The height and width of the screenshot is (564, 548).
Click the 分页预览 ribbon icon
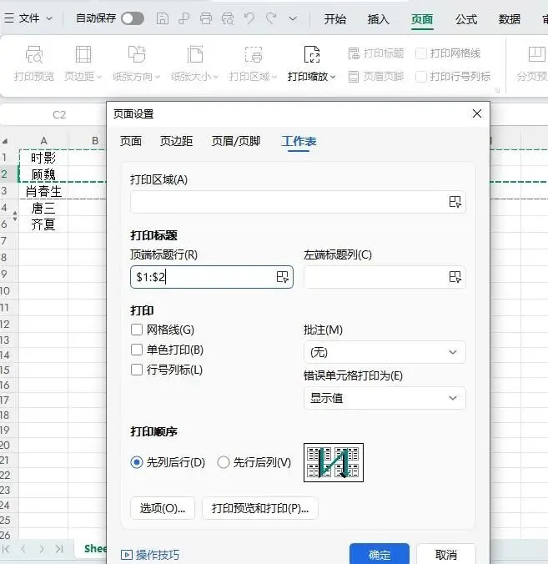point(537,55)
